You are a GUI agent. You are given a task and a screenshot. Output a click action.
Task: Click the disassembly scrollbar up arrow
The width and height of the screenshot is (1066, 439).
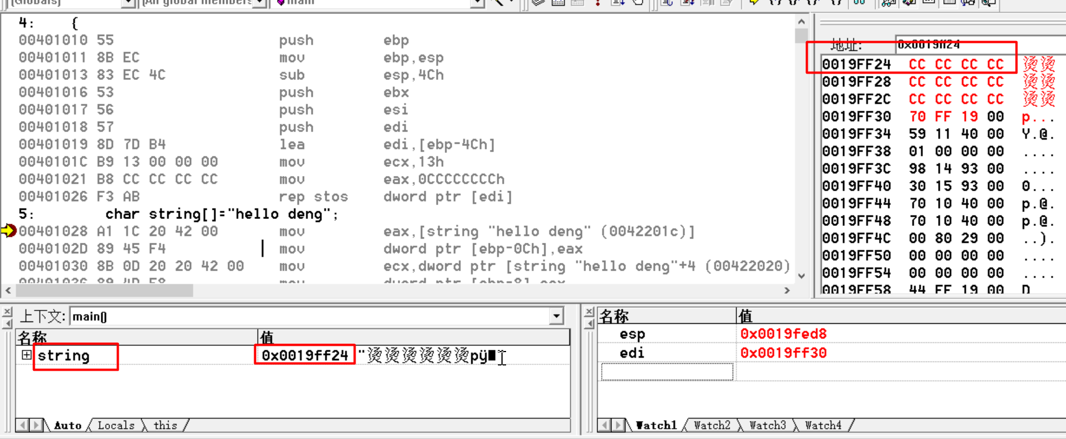[801, 21]
